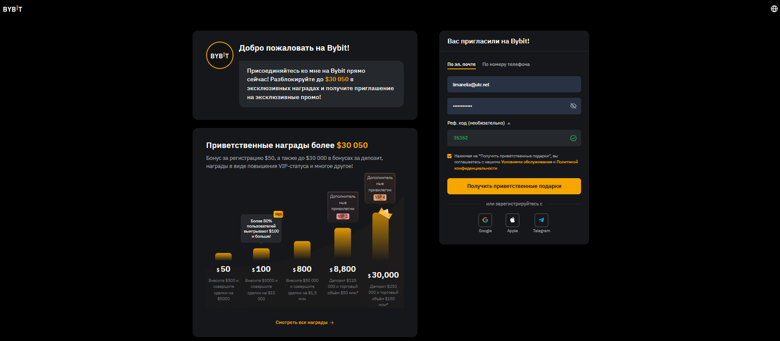Uncheck the terms agreement checkbox
Viewport: 780px width, 341px height.
click(449, 156)
